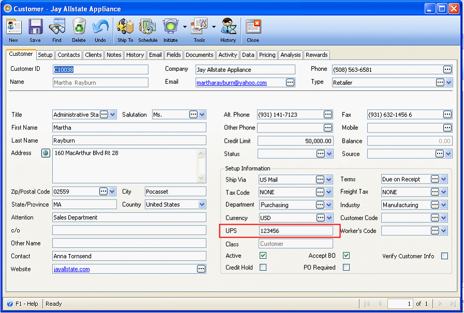
Task: Go to the last record navigation arrow
Action: (453, 304)
